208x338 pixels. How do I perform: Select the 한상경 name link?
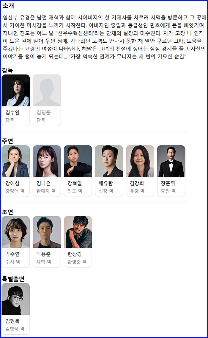pyautogui.click(x=75, y=254)
